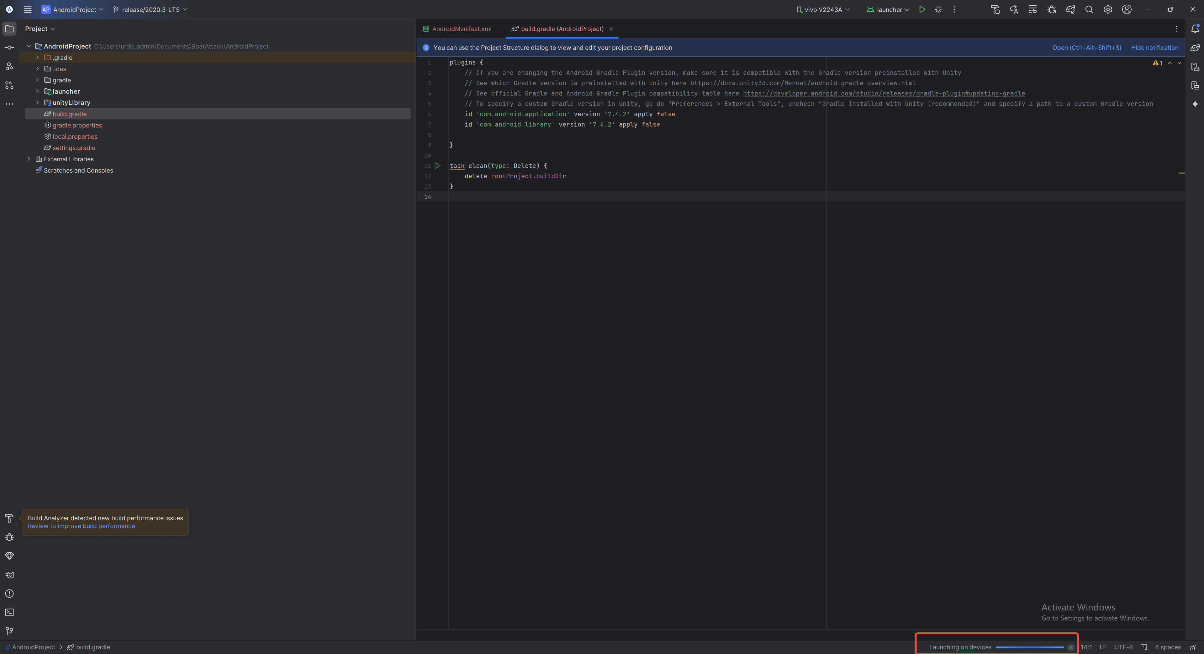The height and width of the screenshot is (654, 1204).
Task: Expand the unityLibrary folder
Action: tap(37, 103)
